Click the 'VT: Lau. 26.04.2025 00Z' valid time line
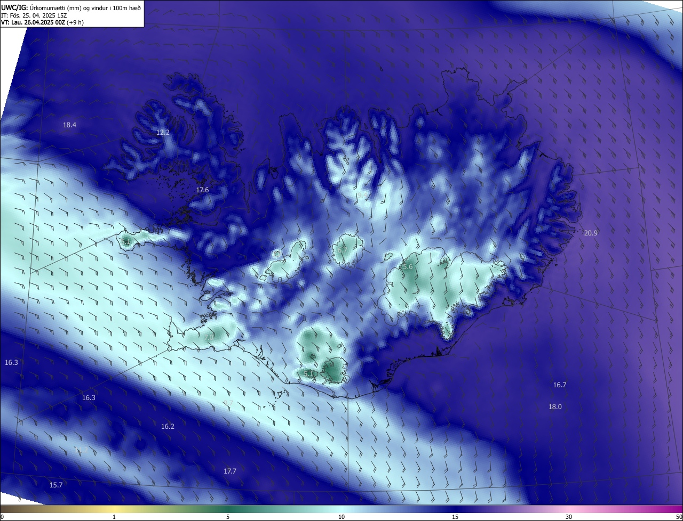683x521 pixels. coord(42,22)
